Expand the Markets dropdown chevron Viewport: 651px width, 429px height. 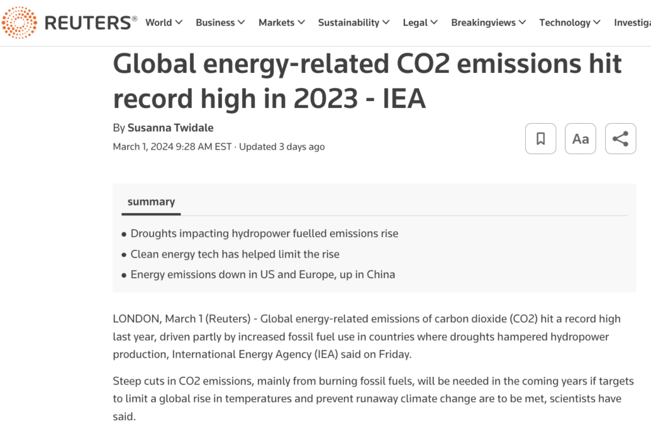coord(301,22)
